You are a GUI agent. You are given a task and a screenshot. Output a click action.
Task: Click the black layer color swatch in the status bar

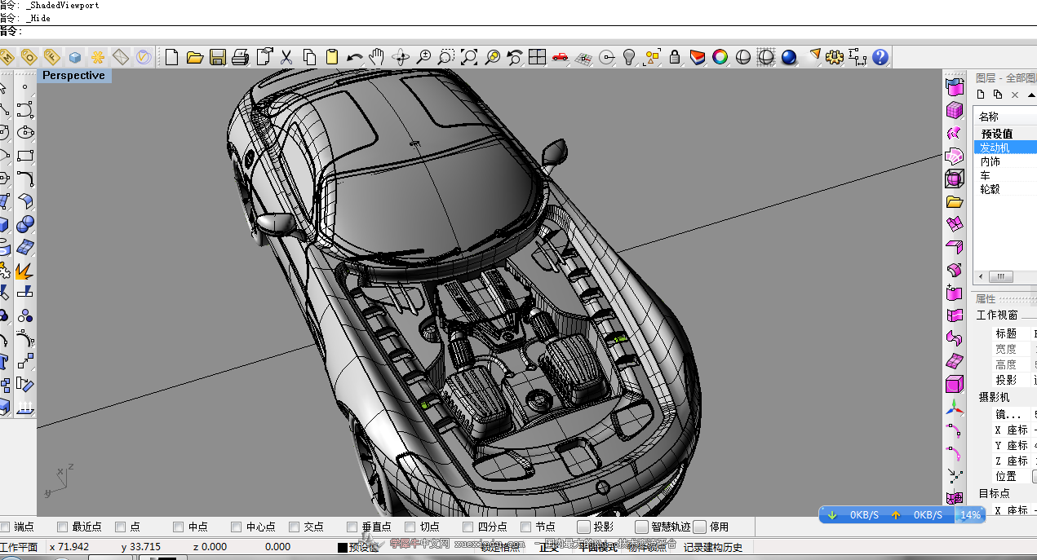click(x=343, y=548)
